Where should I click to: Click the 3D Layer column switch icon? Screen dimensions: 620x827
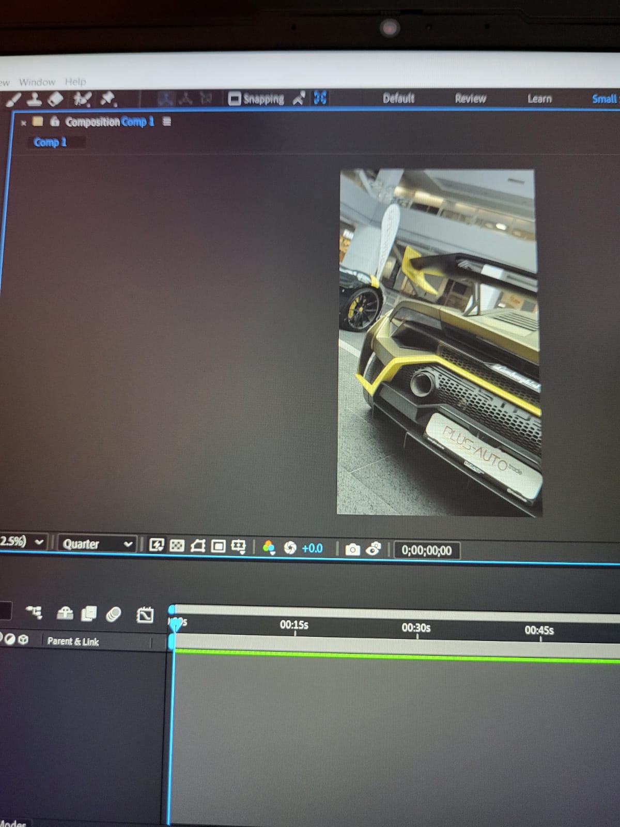pos(23,639)
